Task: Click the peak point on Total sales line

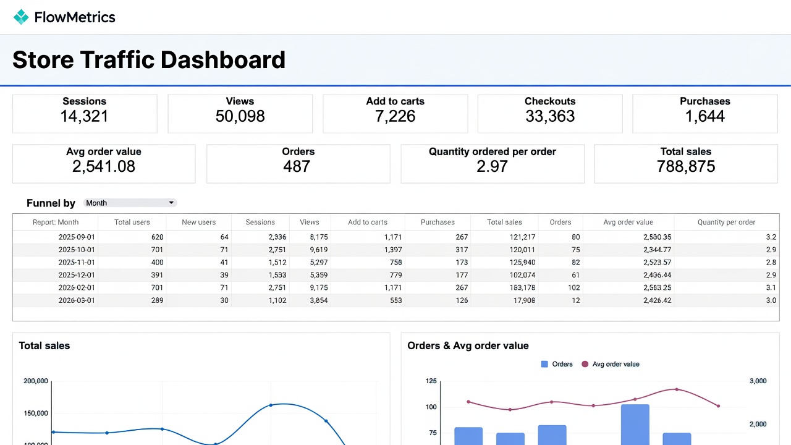Action: click(271, 405)
